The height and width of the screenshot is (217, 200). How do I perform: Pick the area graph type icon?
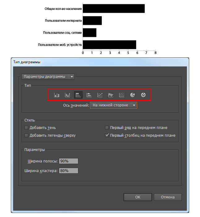tap(111, 95)
